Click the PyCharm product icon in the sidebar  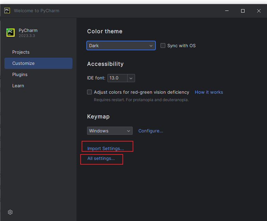point(11,33)
